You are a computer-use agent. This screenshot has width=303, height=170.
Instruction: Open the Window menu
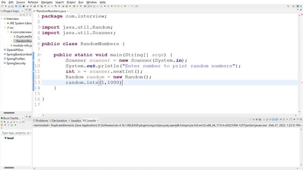(91, 2)
